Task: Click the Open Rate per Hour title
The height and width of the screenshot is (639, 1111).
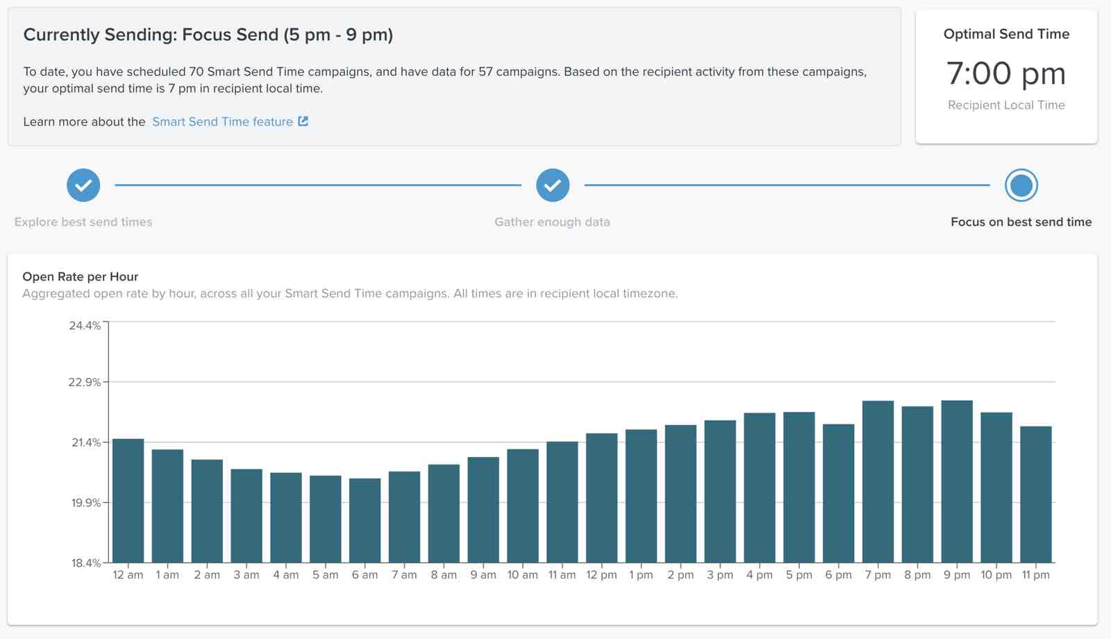Action: (81, 276)
